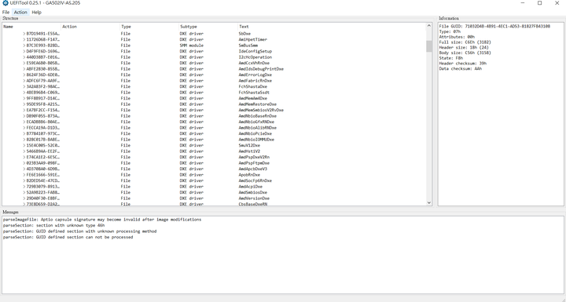Expand the AmdMemAm4Dxe row's tree arrow
This screenshot has height=302, width=566.
coord(24,98)
